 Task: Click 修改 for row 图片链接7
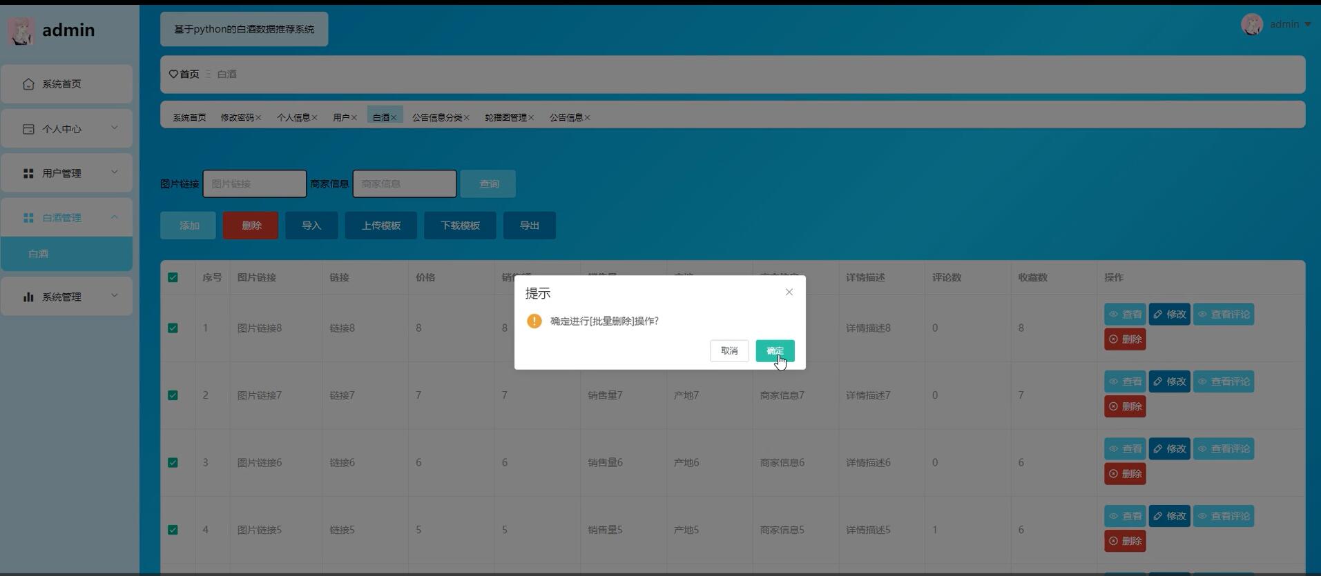coord(1169,381)
